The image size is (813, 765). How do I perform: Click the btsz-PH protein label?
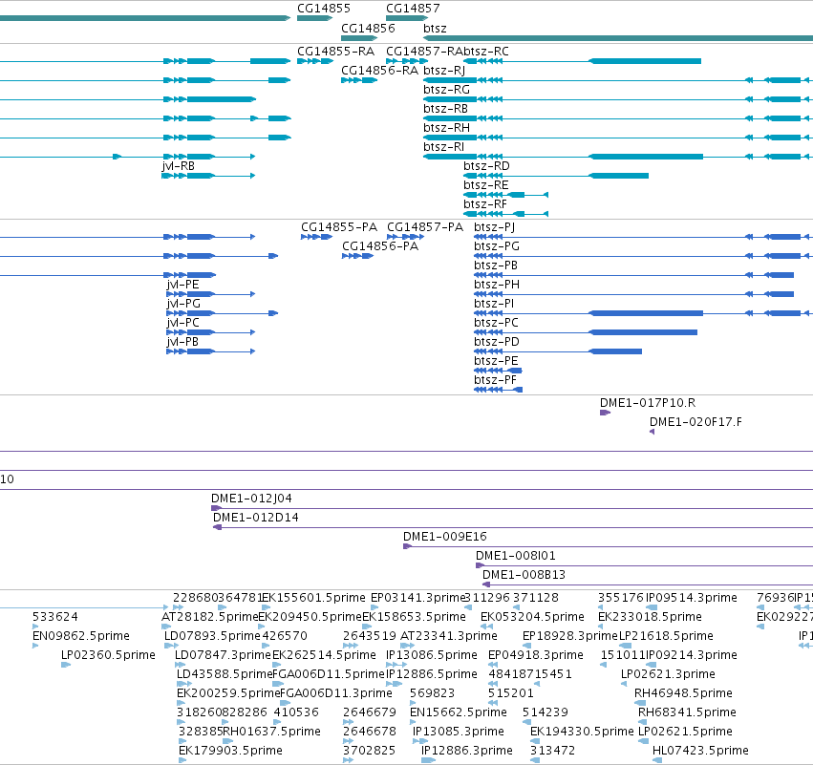[x=497, y=285]
